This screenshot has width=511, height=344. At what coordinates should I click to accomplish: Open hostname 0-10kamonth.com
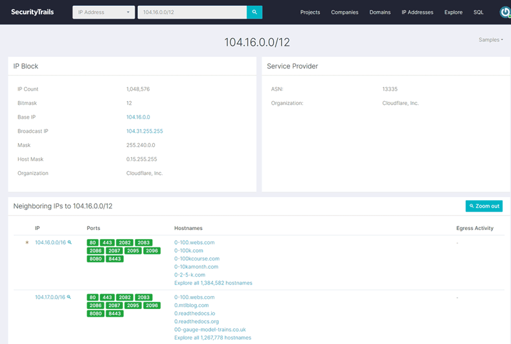(196, 267)
